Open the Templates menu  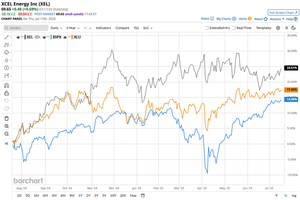(263, 28)
